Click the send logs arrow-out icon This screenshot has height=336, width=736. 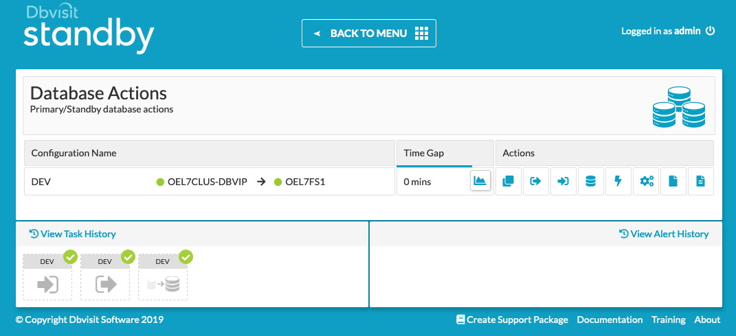click(x=536, y=181)
